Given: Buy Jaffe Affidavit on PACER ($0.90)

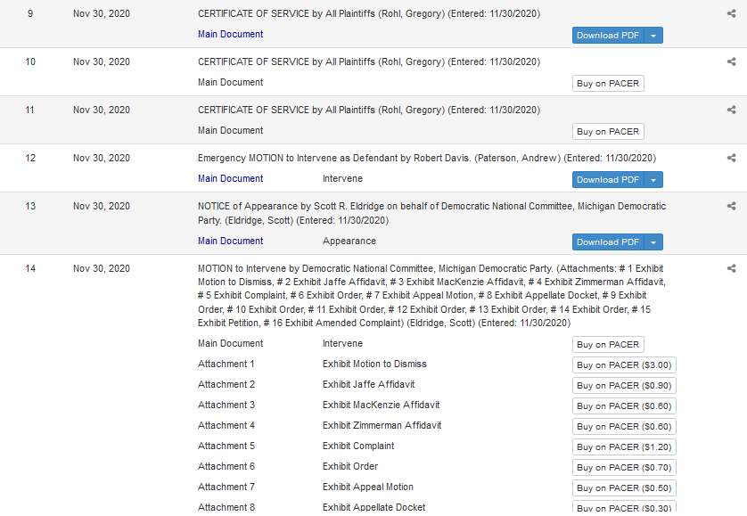Looking at the screenshot, I should (x=624, y=386).
